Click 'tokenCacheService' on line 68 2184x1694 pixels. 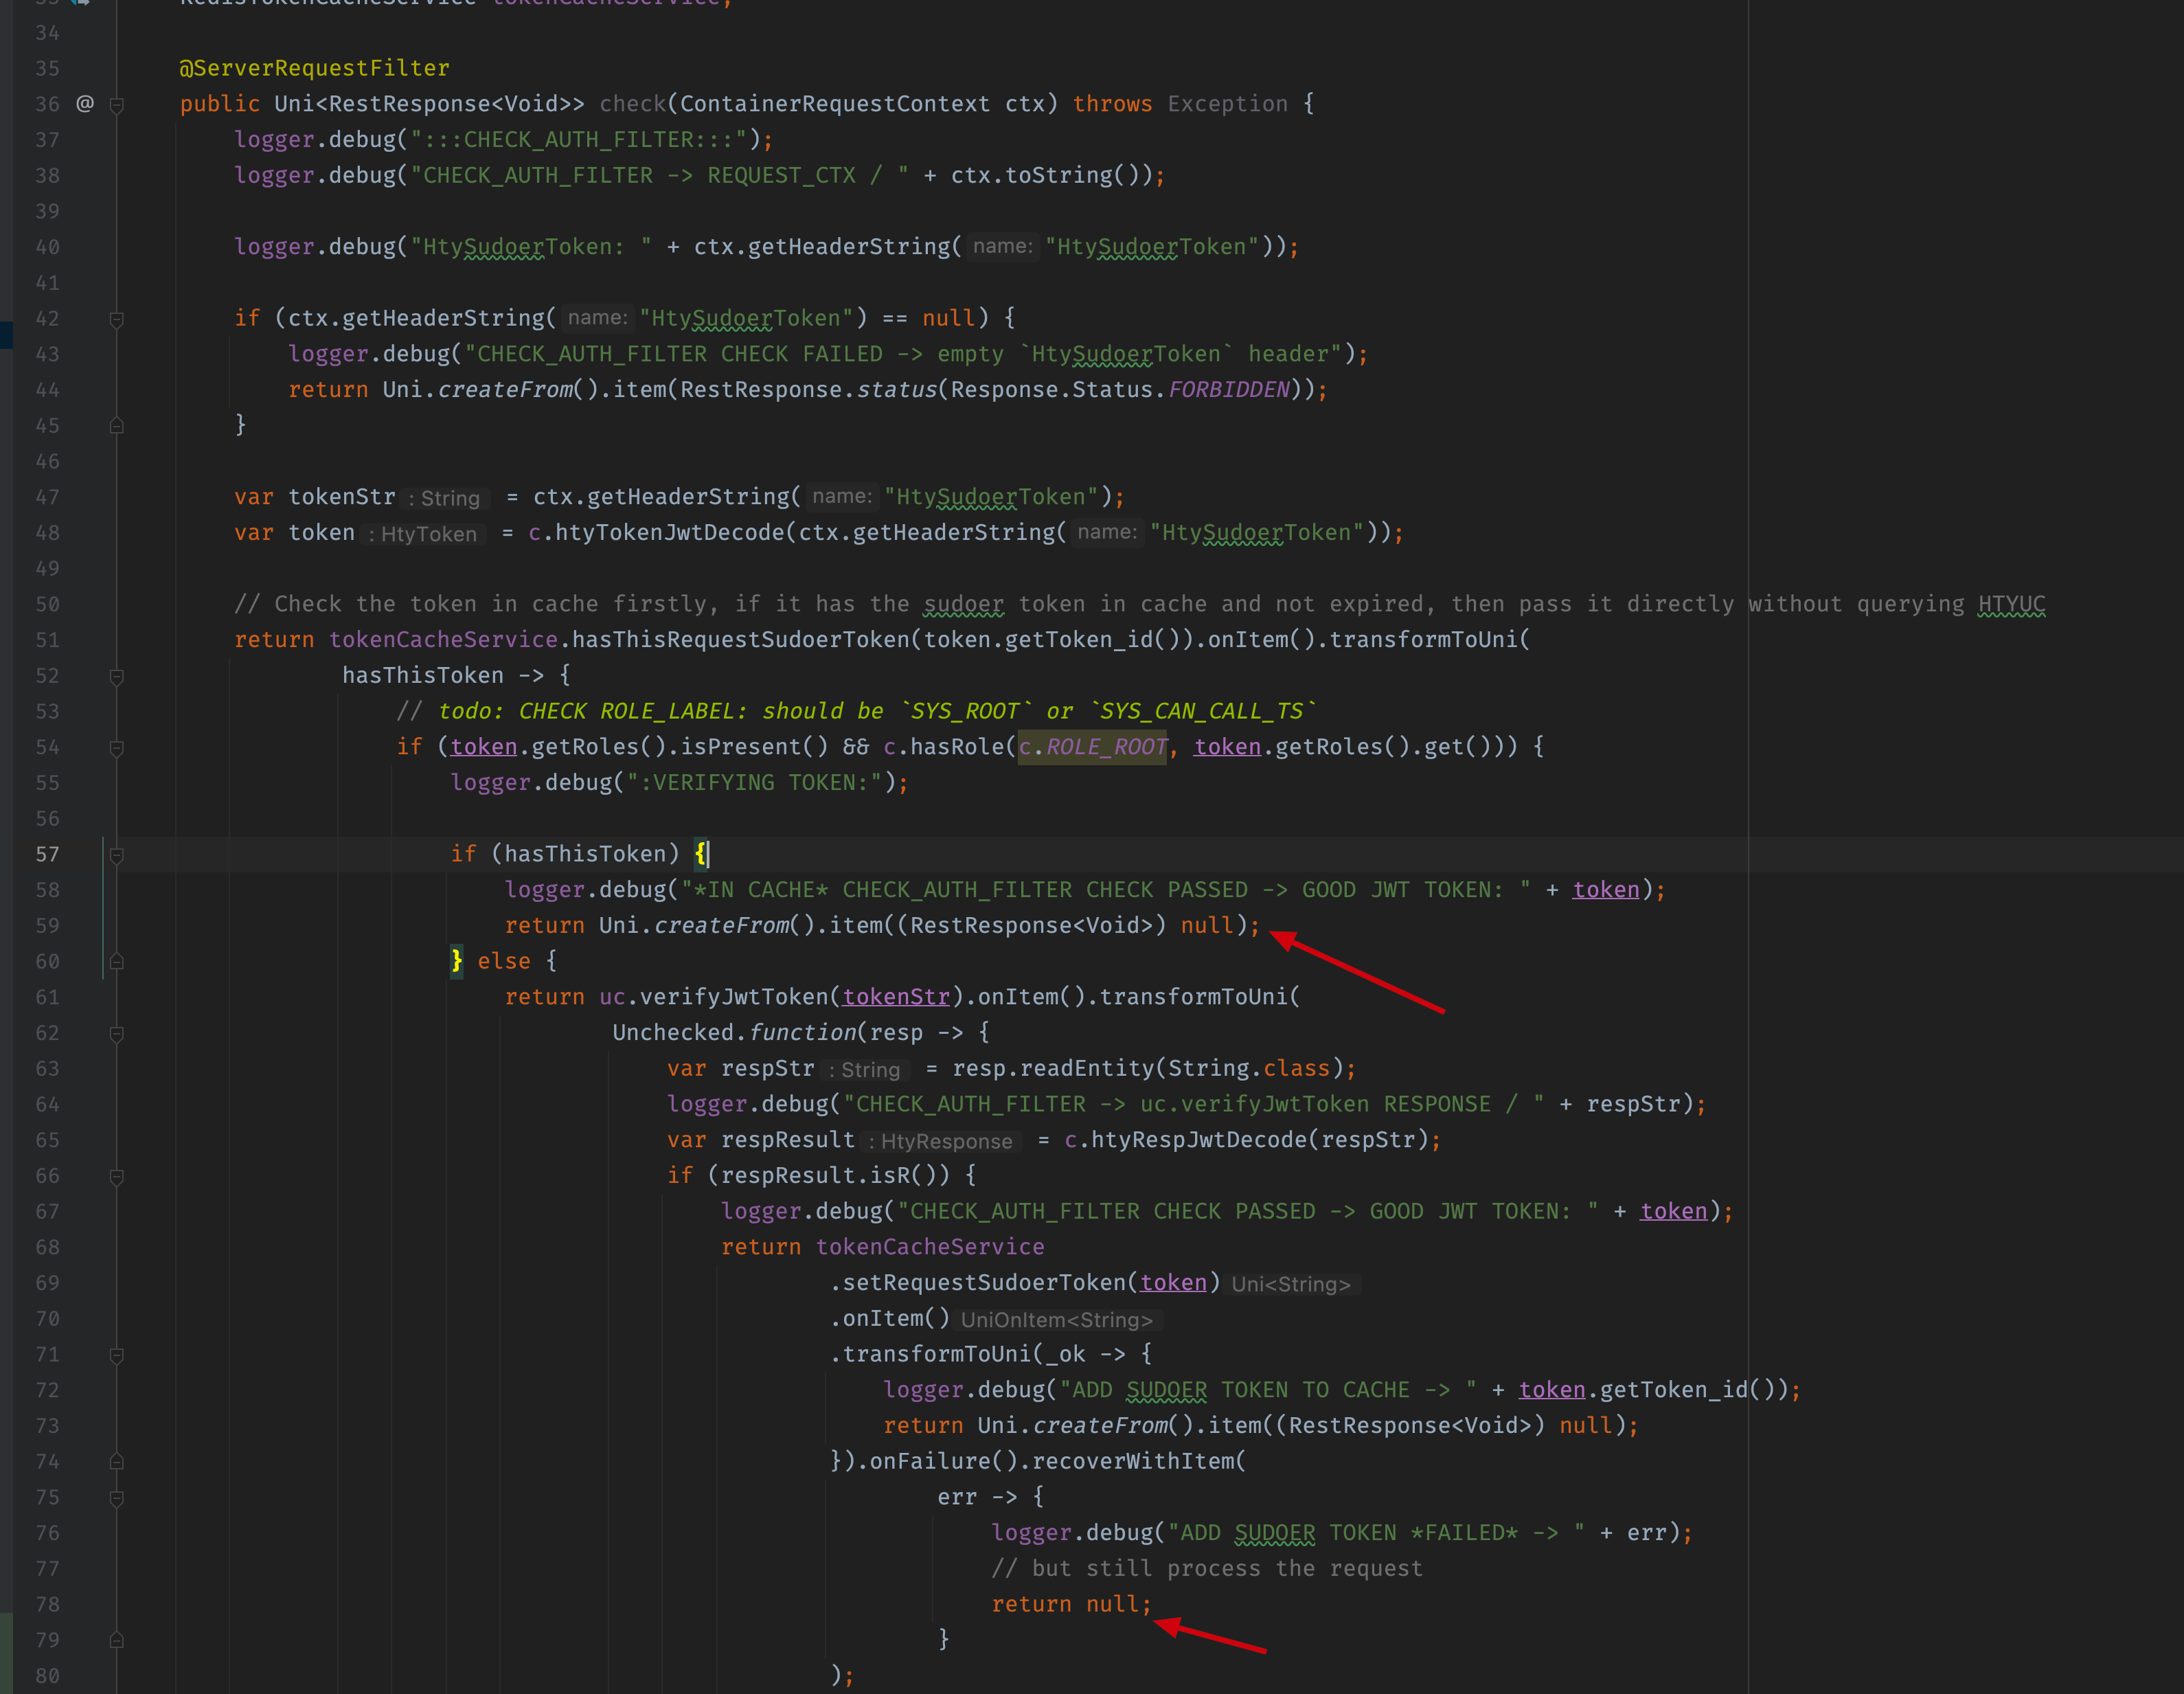[930, 1247]
